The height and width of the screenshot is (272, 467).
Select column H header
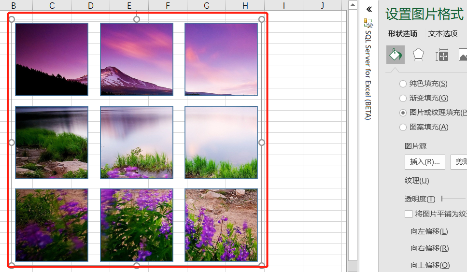coord(245,5)
